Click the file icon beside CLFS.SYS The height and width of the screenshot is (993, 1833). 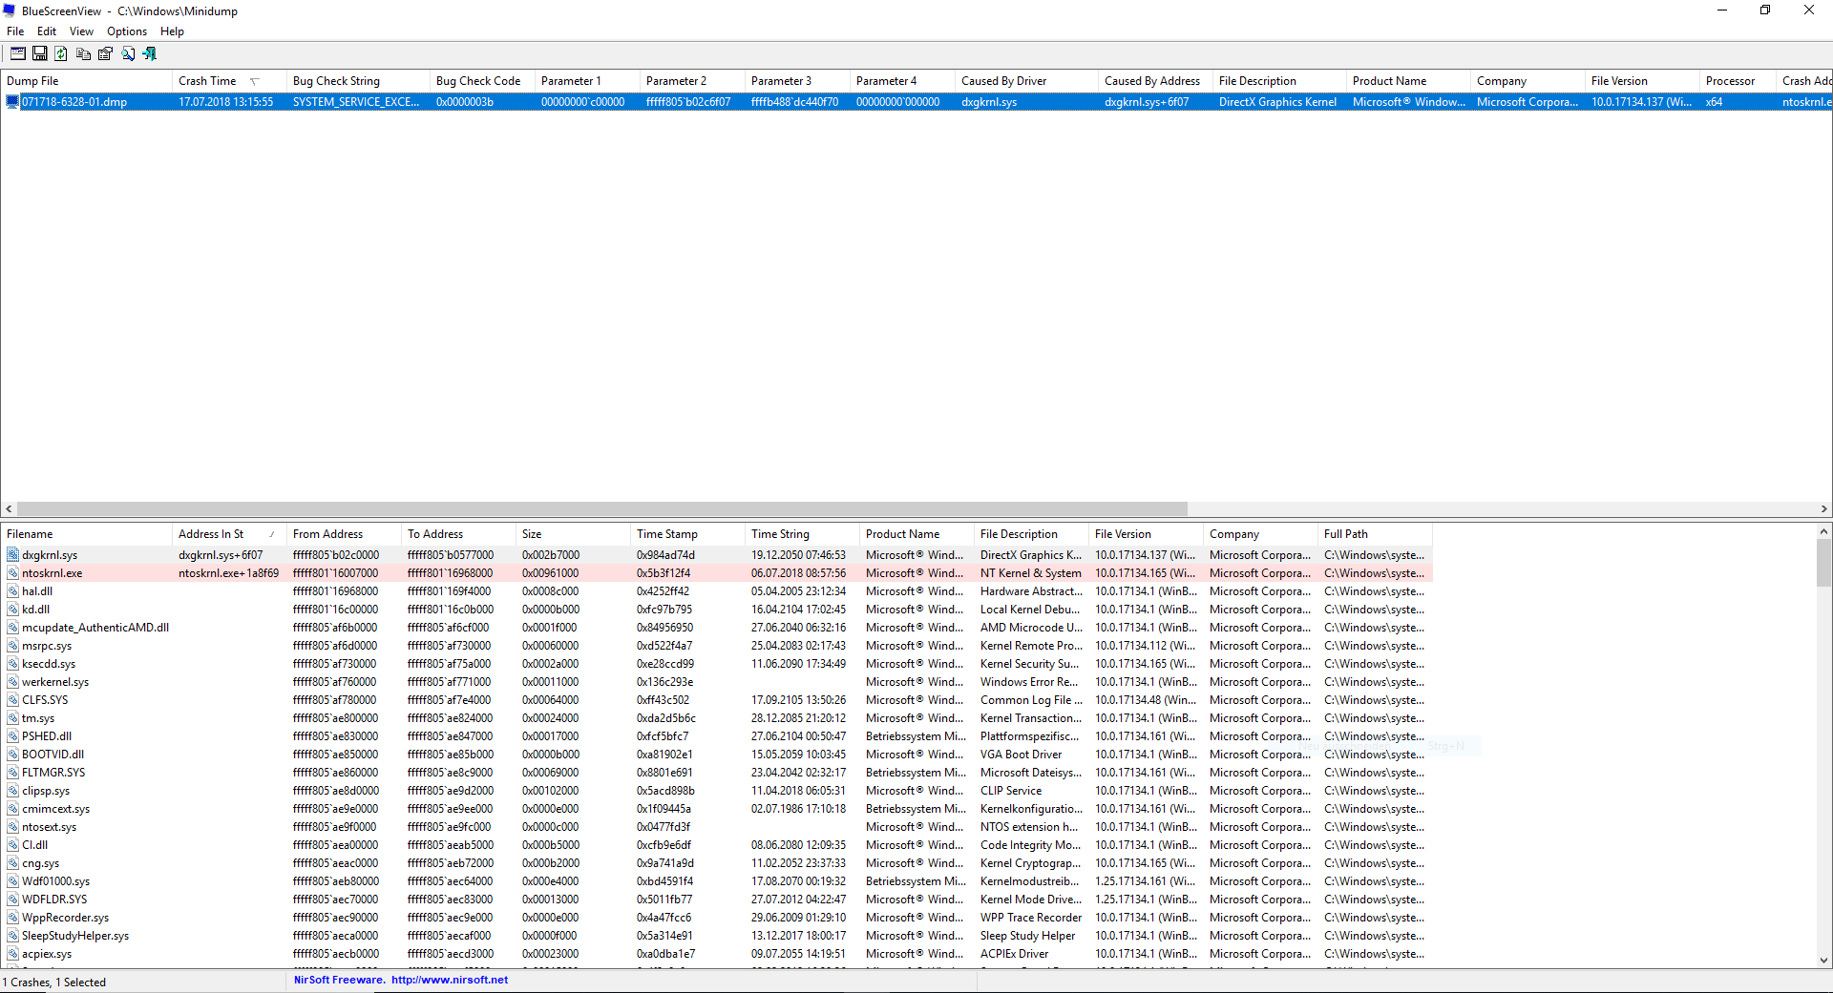[x=13, y=700]
